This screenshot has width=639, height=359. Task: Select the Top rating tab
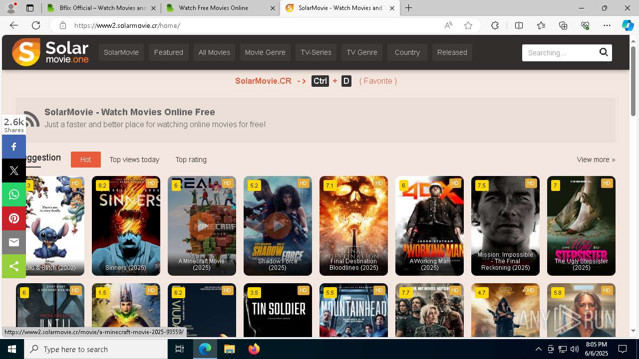191,160
